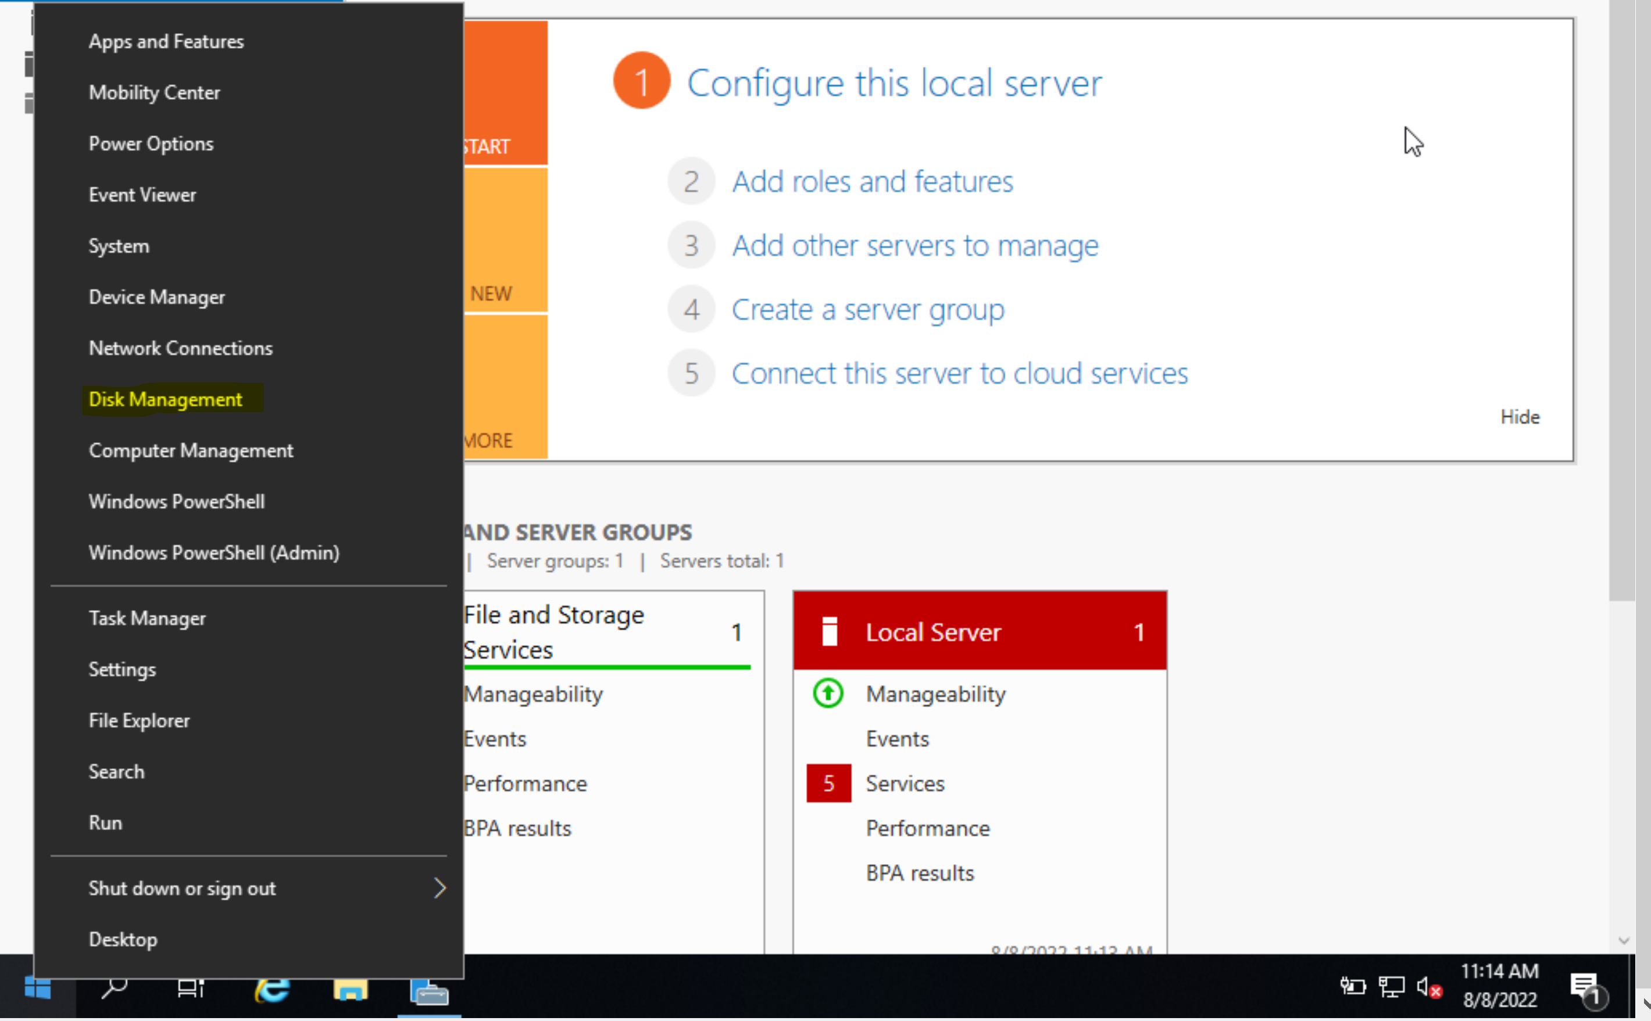Click the scrollbar down arrow
The width and height of the screenshot is (1651, 1021).
point(1624,941)
